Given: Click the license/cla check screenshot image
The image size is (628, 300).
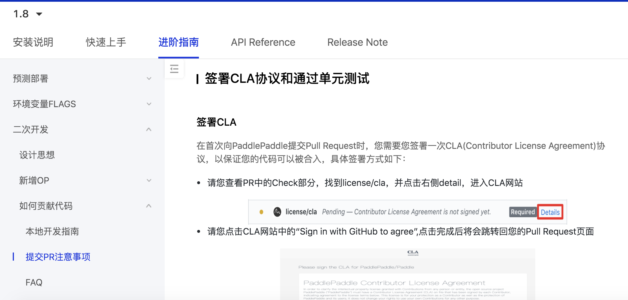Looking at the screenshot, I should coord(407,212).
